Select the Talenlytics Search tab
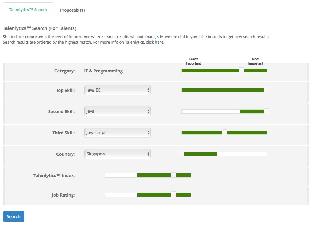The width and height of the screenshot is (313, 225). (x=28, y=10)
